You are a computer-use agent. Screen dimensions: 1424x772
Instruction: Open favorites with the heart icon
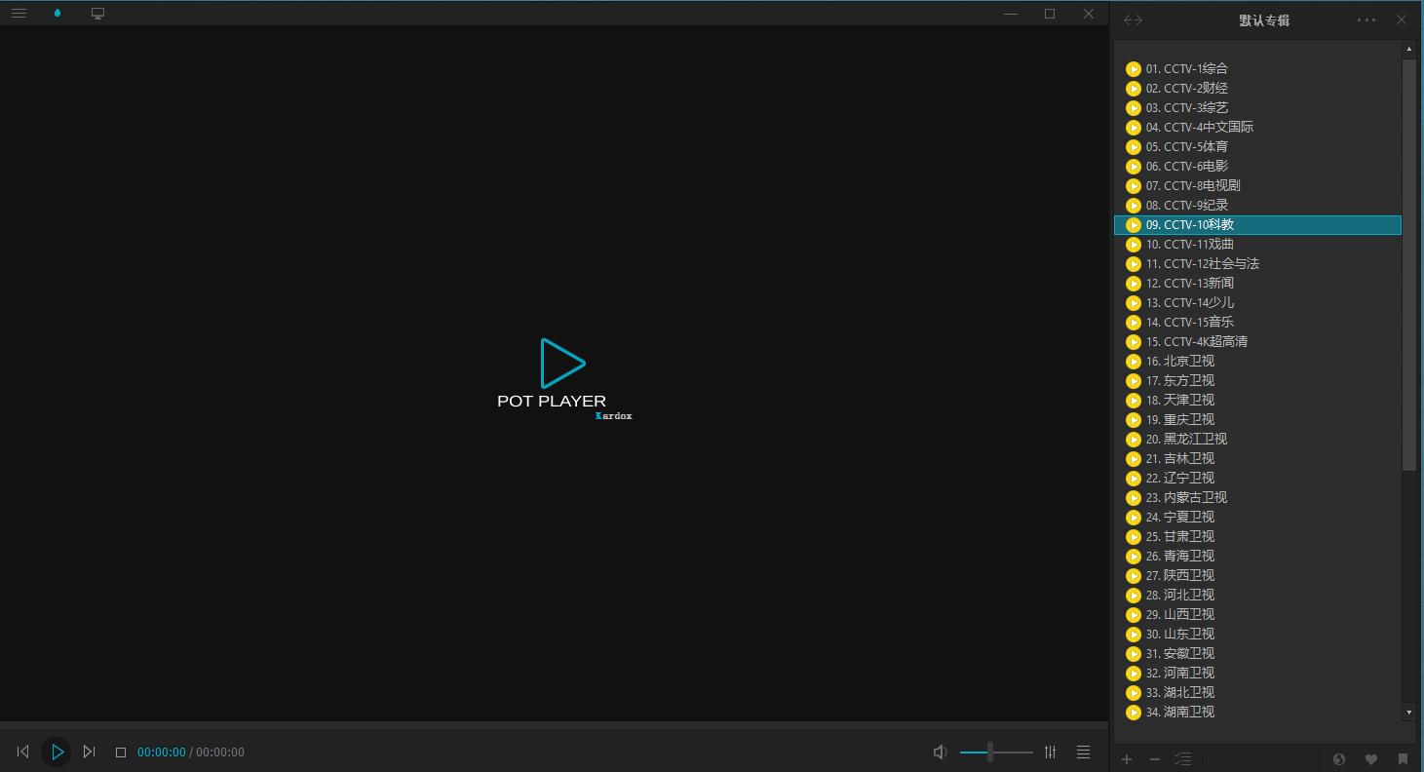pos(1371,759)
